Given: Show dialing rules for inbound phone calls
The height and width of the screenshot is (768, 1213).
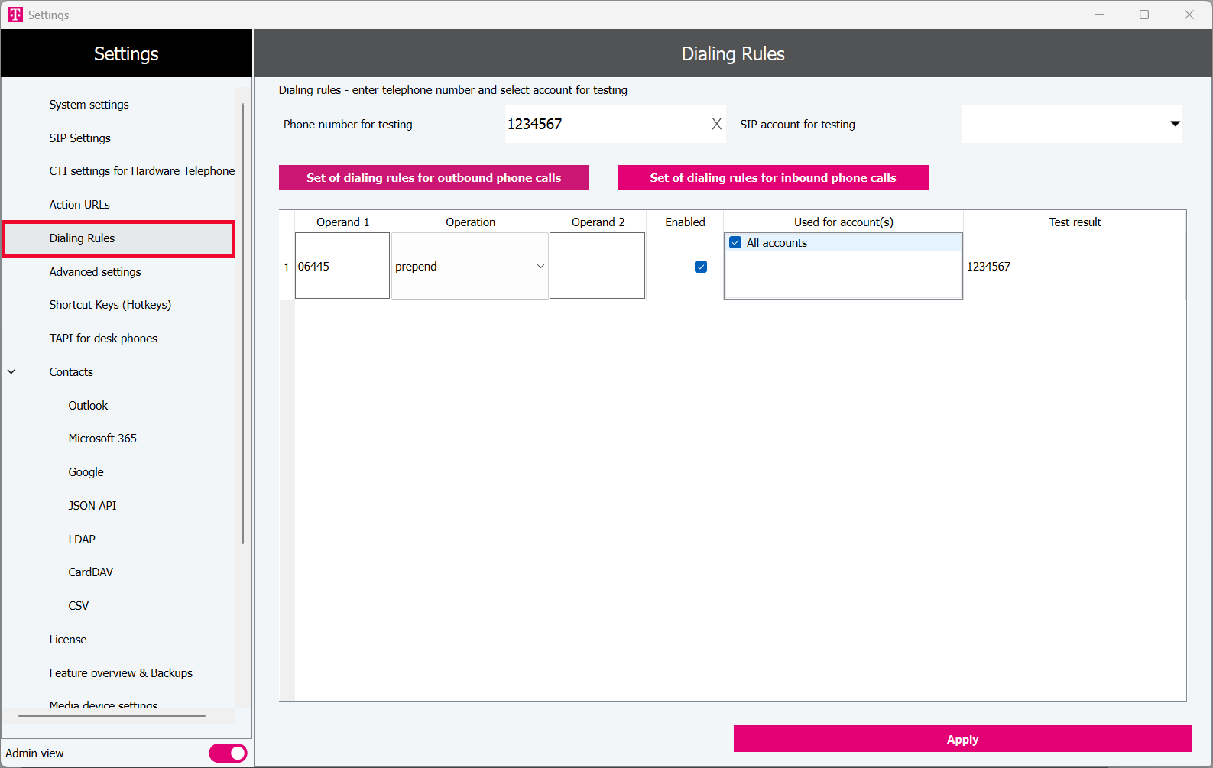Looking at the screenshot, I should [773, 178].
